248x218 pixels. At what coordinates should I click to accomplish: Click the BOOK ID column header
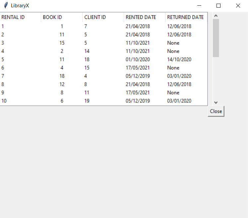[62, 17]
